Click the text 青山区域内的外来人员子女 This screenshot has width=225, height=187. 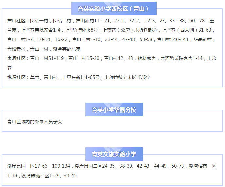pyautogui.click(x=35, y=122)
